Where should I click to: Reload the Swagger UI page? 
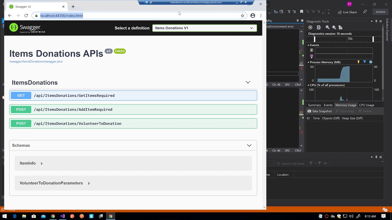(26, 16)
